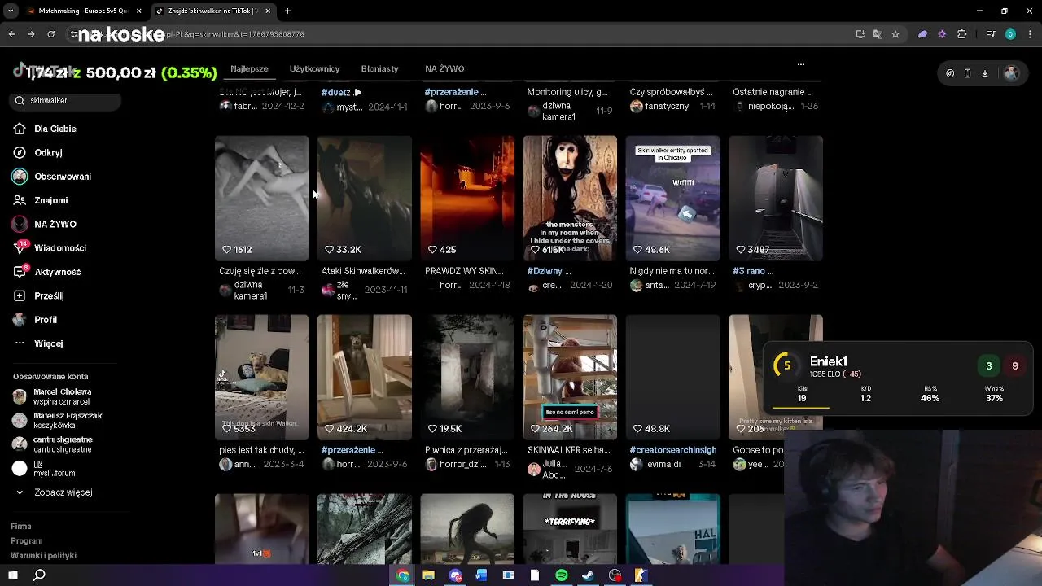Click the translate page icon
This screenshot has width=1042, height=586.
(878, 34)
